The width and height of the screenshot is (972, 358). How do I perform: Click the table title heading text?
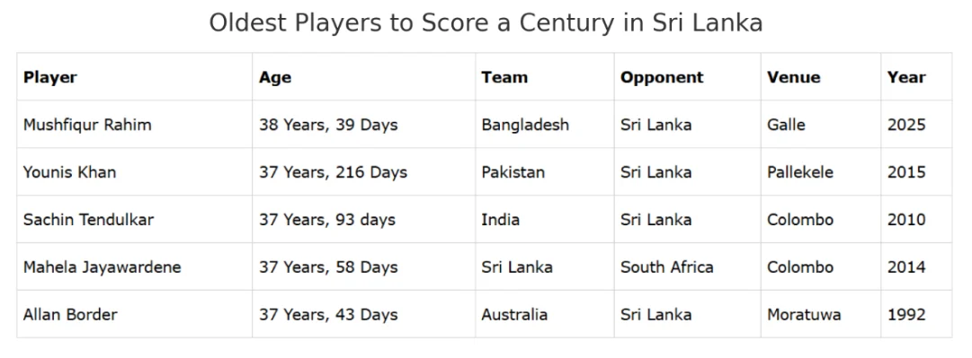click(x=486, y=22)
